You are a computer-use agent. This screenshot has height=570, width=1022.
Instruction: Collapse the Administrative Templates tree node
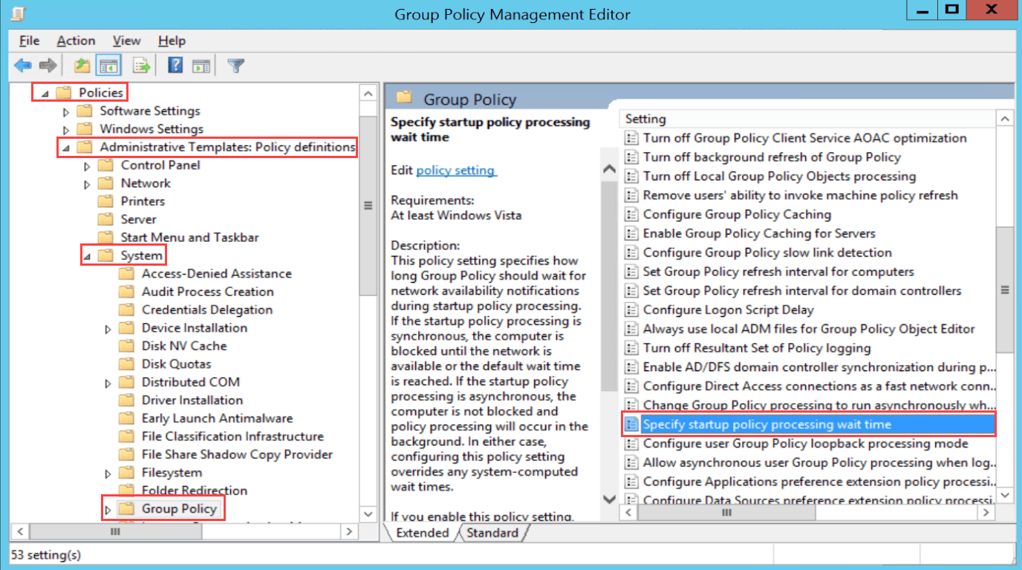[66, 148]
